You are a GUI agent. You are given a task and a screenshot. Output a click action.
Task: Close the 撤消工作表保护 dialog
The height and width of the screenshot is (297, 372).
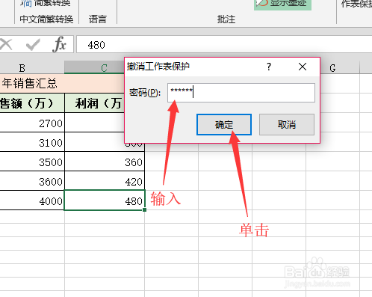tap(303, 67)
